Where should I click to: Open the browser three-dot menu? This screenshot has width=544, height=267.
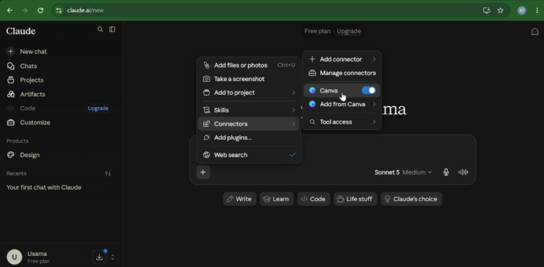coord(537,11)
